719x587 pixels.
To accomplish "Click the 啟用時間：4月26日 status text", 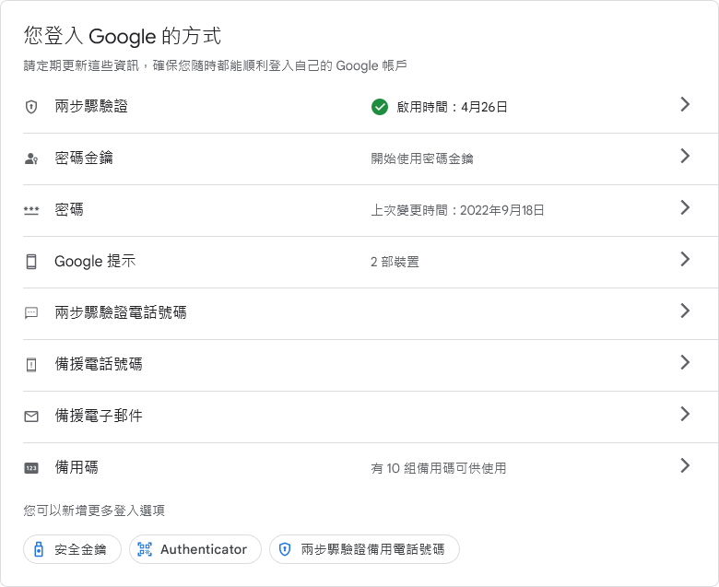I will pyautogui.click(x=452, y=107).
